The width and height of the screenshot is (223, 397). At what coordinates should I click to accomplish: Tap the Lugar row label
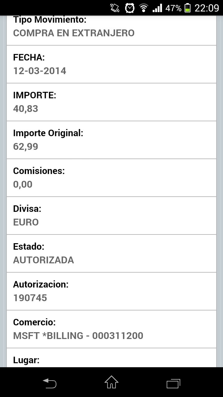(x=26, y=360)
